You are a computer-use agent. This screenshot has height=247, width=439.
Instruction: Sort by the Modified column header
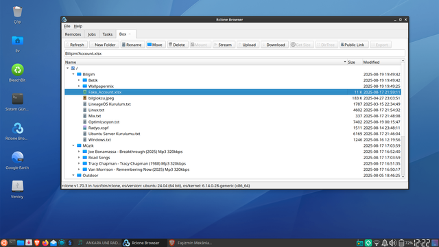tap(381, 62)
